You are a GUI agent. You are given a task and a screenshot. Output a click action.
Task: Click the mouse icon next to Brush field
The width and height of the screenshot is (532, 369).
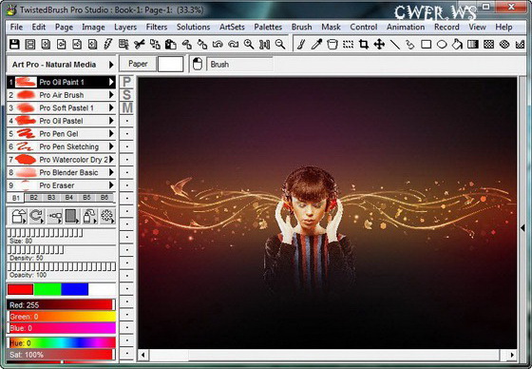pyautogui.click(x=198, y=64)
